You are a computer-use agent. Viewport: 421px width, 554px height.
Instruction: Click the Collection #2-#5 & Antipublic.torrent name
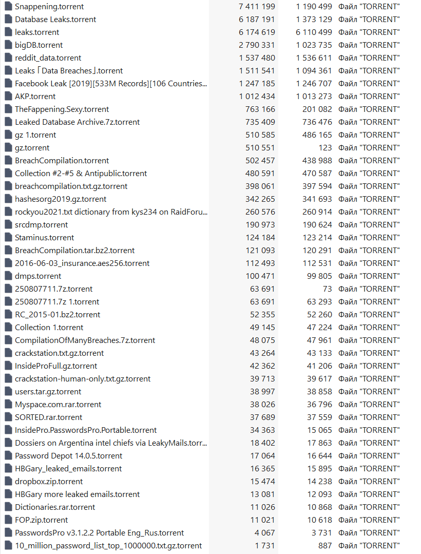coord(81,174)
